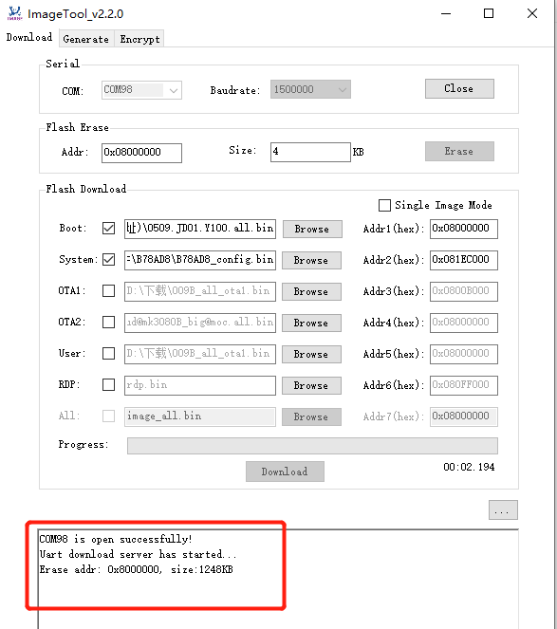Browse for the Boot image file
The image size is (557, 629).
(x=312, y=229)
